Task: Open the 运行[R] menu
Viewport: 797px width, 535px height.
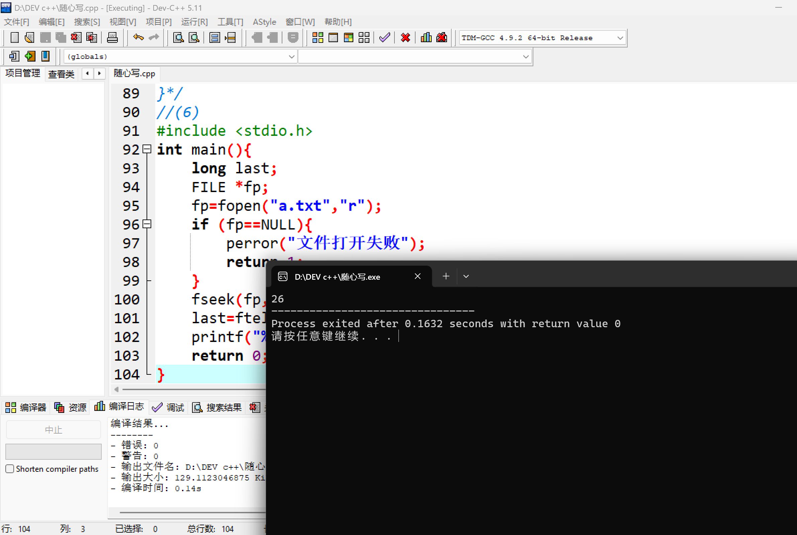Action: pos(194,22)
